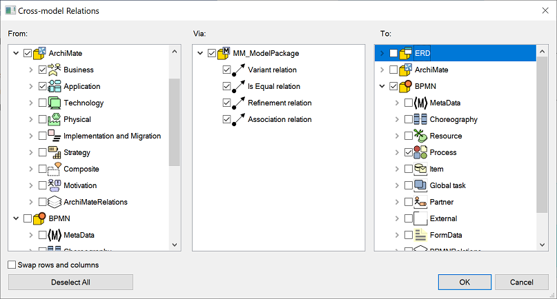Screen dimensions: 557x299
Task: Click the Process icon in To tree
Action: coord(420,152)
